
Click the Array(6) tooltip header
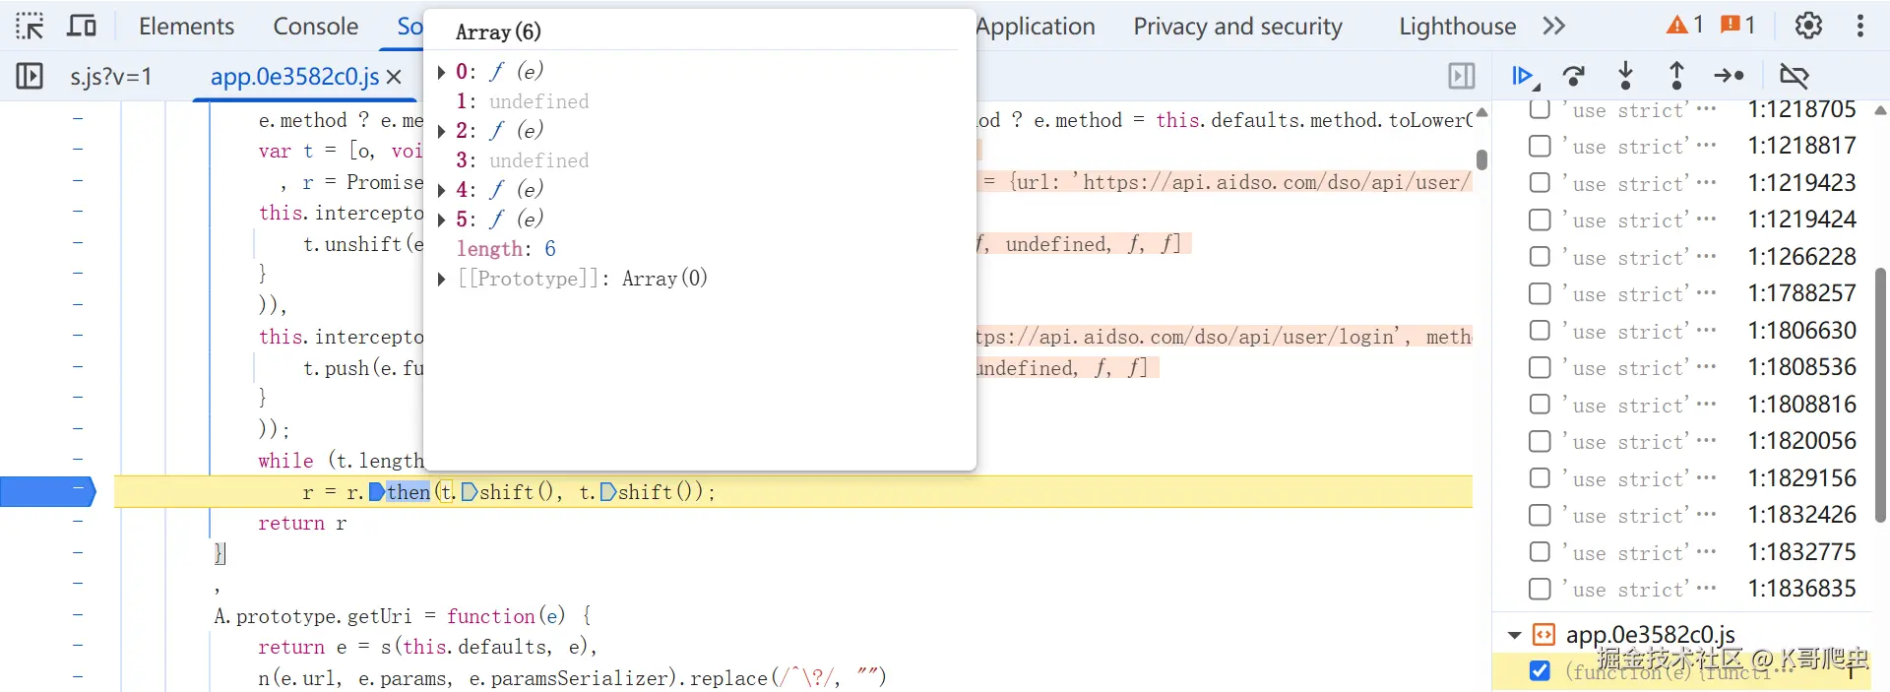click(498, 31)
